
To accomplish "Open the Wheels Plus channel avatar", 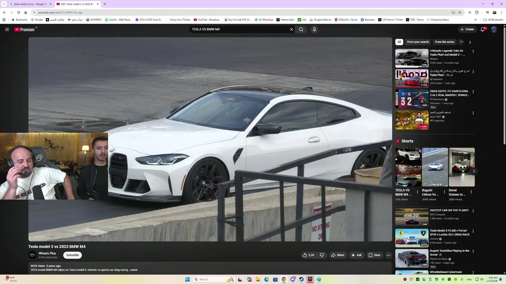I will click(32, 255).
